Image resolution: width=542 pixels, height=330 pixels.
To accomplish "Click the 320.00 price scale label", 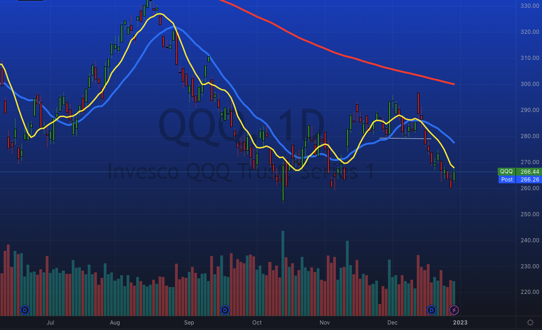I will pyautogui.click(x=530, y=32).
